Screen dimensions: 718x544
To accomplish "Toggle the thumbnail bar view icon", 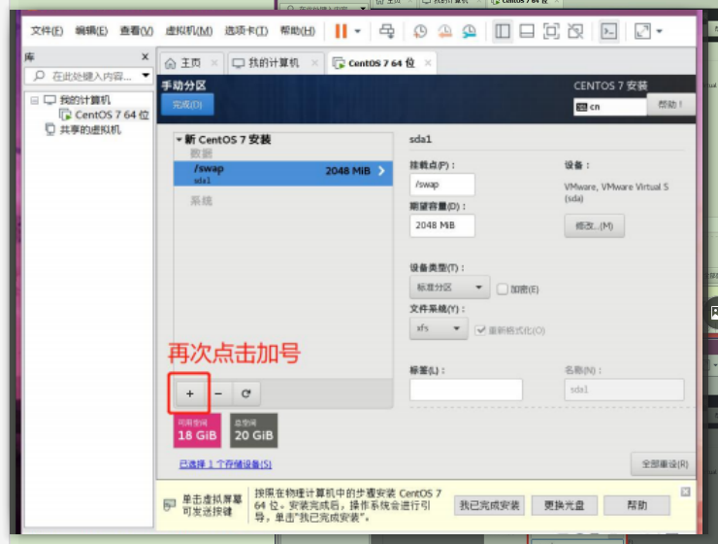I will [527, 31].
